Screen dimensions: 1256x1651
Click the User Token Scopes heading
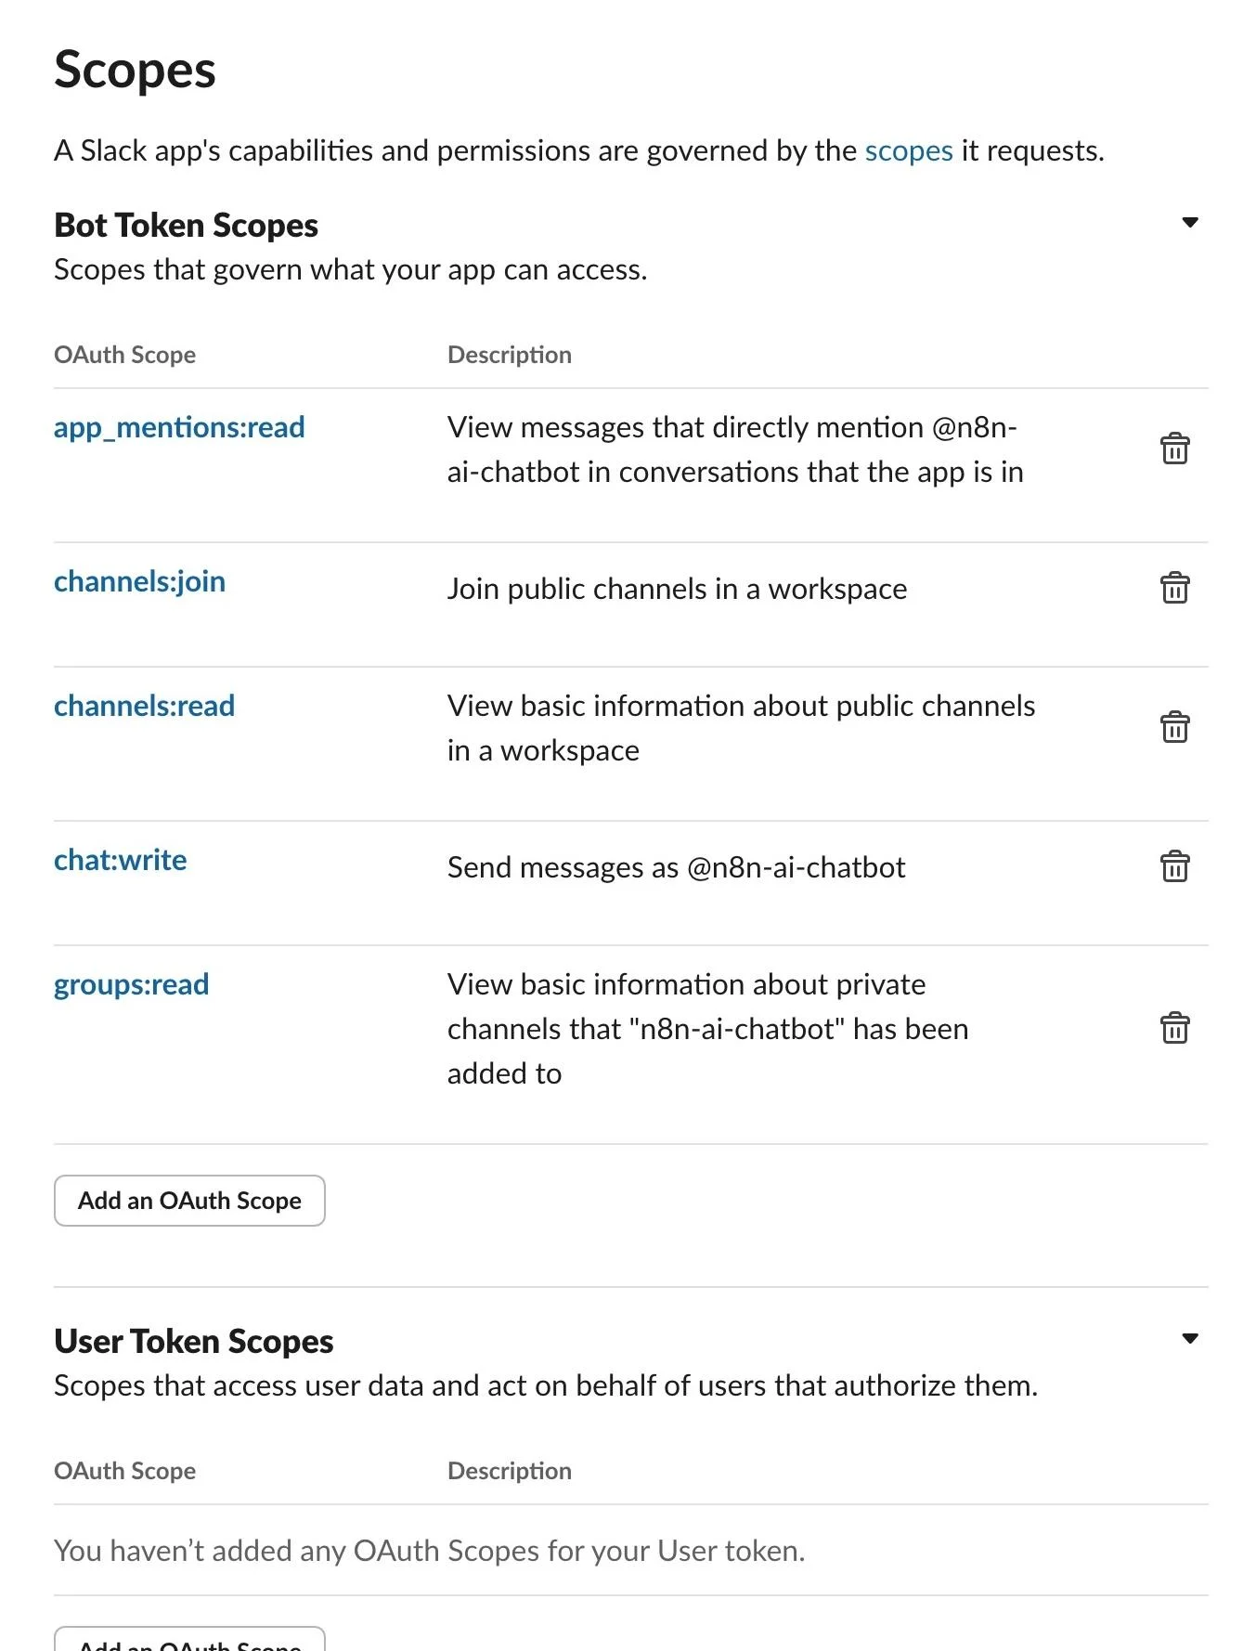point(193,1342)
